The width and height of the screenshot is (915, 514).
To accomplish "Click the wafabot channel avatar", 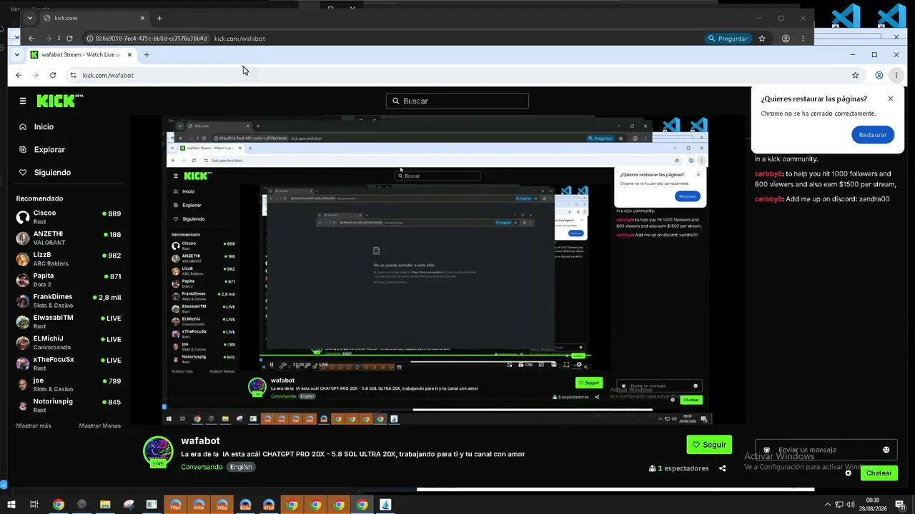I will click(158, 451).
